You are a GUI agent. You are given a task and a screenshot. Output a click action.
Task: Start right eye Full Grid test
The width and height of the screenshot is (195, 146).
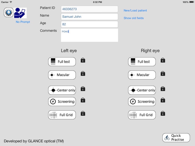pos(142,115)
